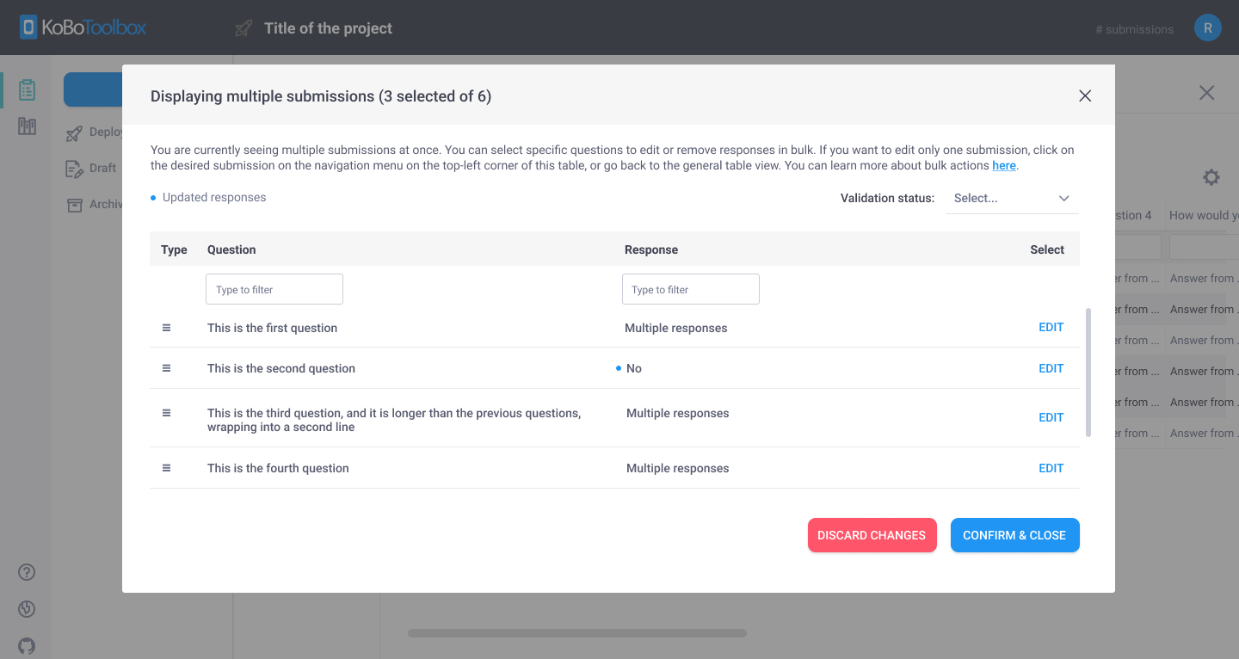This screenshot has height=659, width=1239.
Task: Open the library icon in the left sidebar
Action: pyautogui.click(x=27, y=126)
